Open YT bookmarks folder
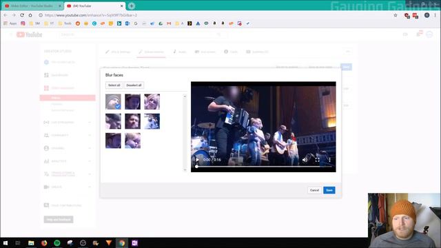Image resolution: width=441 pixels, height=248 pixels. coord(49,23)
